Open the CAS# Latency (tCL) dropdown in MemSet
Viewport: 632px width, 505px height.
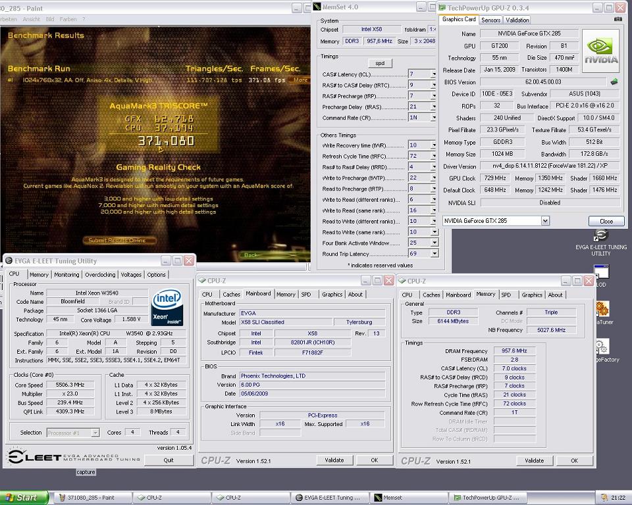[434, 74]
